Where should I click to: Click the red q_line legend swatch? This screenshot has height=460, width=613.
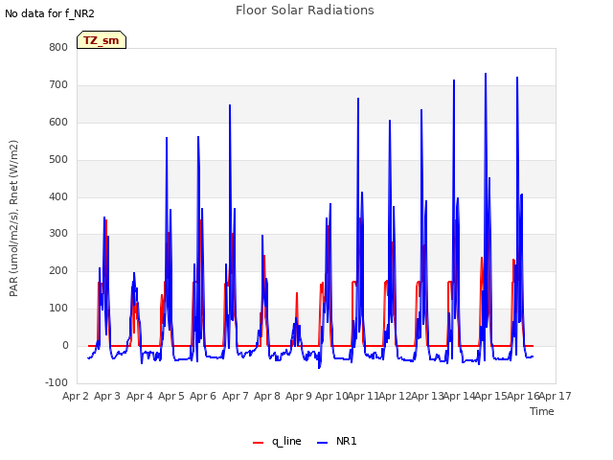tap(258, 443)
